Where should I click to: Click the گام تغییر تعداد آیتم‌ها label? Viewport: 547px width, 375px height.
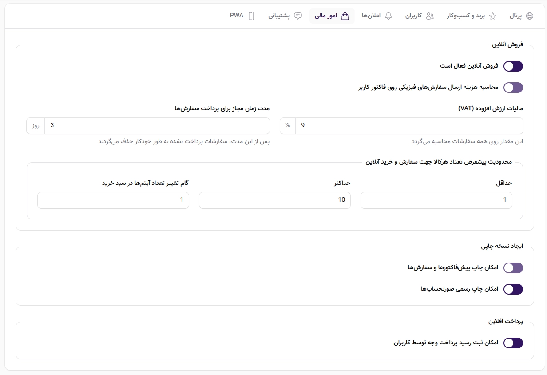[146, 183]
